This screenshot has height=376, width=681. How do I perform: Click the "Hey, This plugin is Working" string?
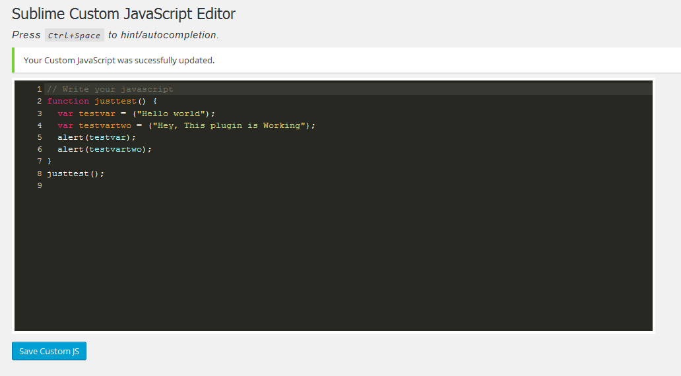pyautogui.click(x=229, y=125)
